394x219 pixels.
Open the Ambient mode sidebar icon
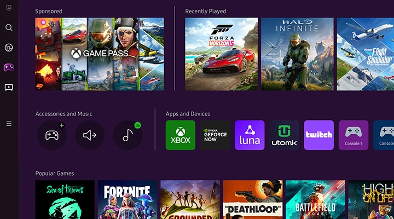point(9,48)
